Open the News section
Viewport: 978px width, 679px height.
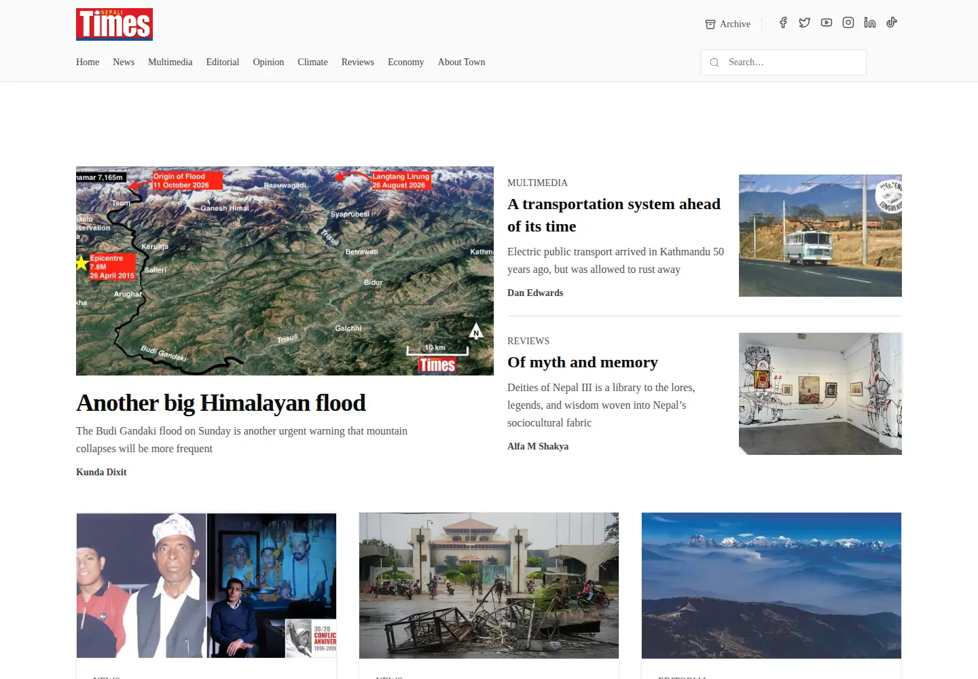pyautogui.click(x=124, y=62)
